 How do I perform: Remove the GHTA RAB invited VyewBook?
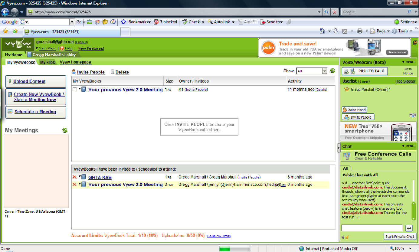(x=74, y=177)
